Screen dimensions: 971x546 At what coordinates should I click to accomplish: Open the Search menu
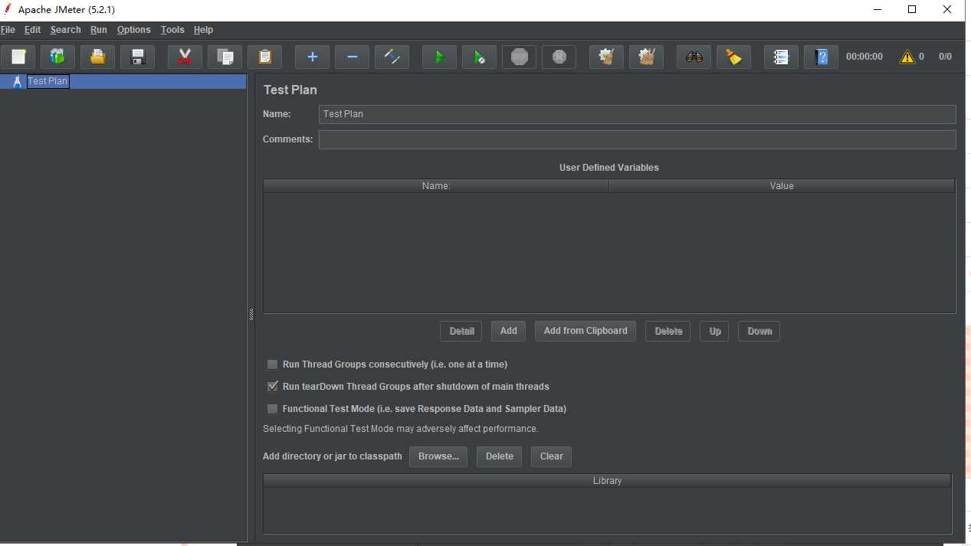[65, 30]
